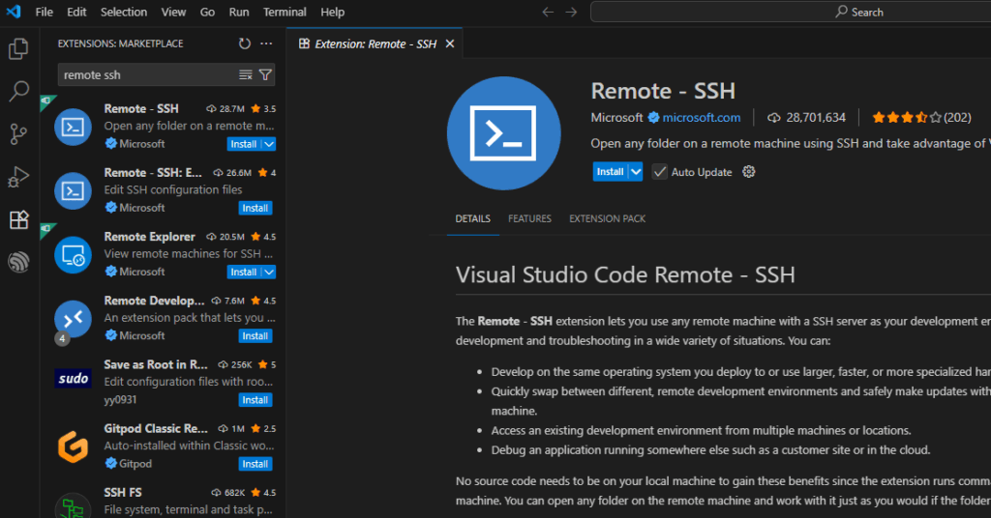This screenshot has width=991, height=518.
Task: Install Gitpod Classic Remote extension
Action: tap(255, 464)
